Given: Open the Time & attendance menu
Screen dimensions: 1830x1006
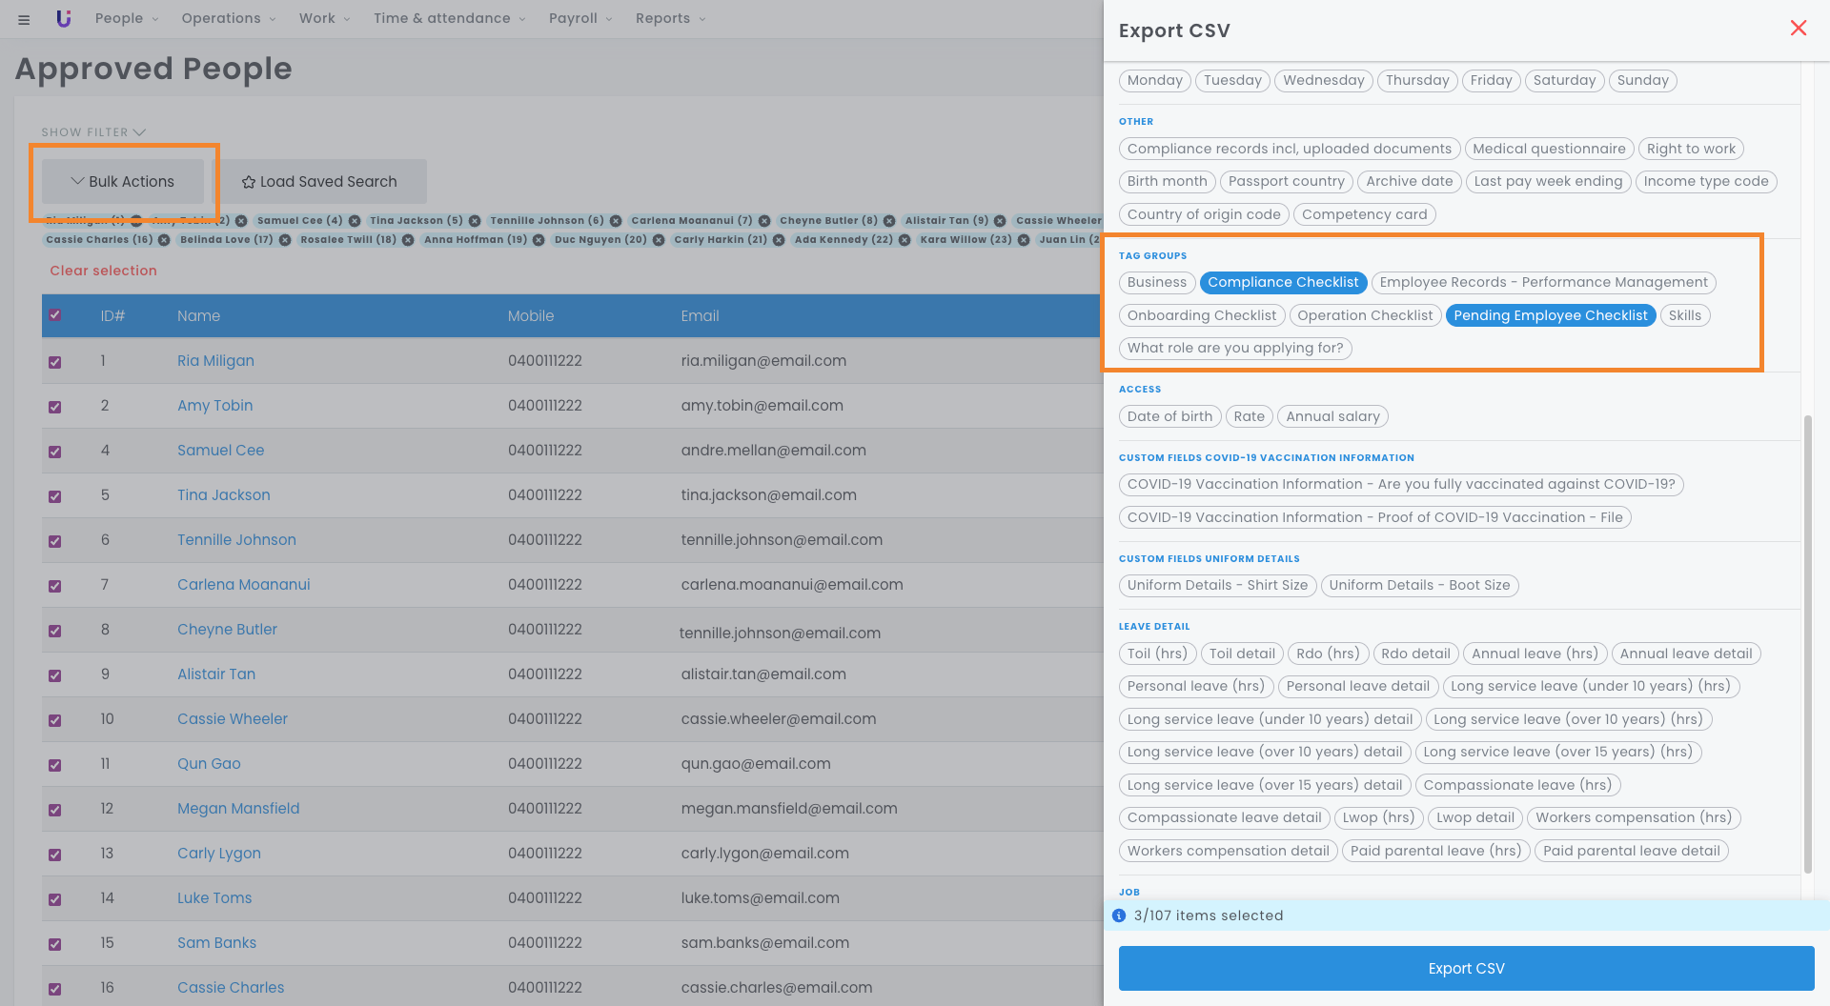Looking at the screenshot, I should click(x=449, y=18).
